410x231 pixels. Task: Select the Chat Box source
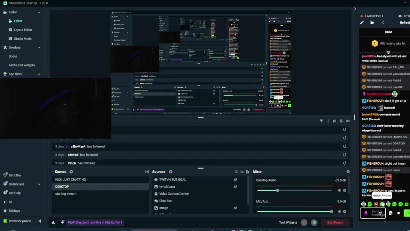coord(166,201)
